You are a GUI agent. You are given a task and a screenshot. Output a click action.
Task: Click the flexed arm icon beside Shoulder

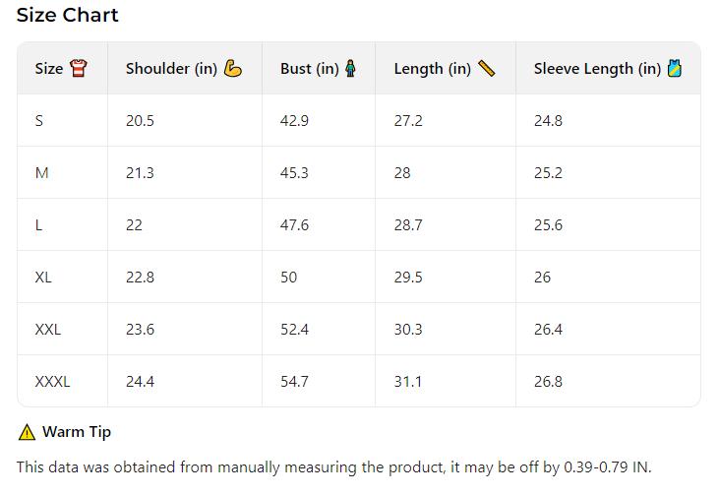point(233,69)
